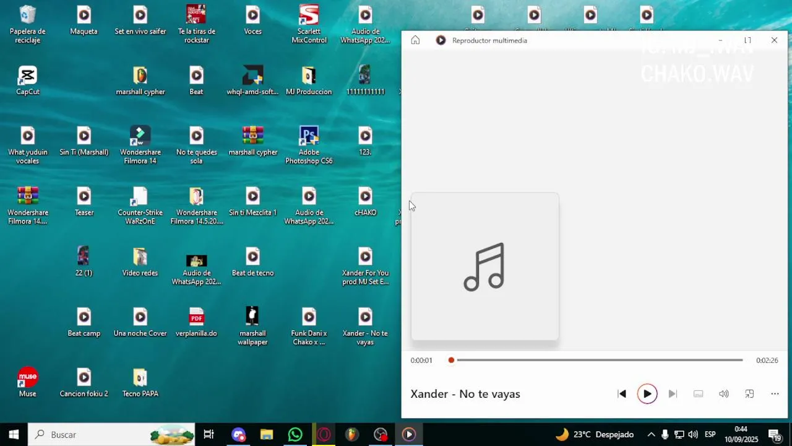
Task: Select the Voces media file
Action: click(x=252, y=20)
